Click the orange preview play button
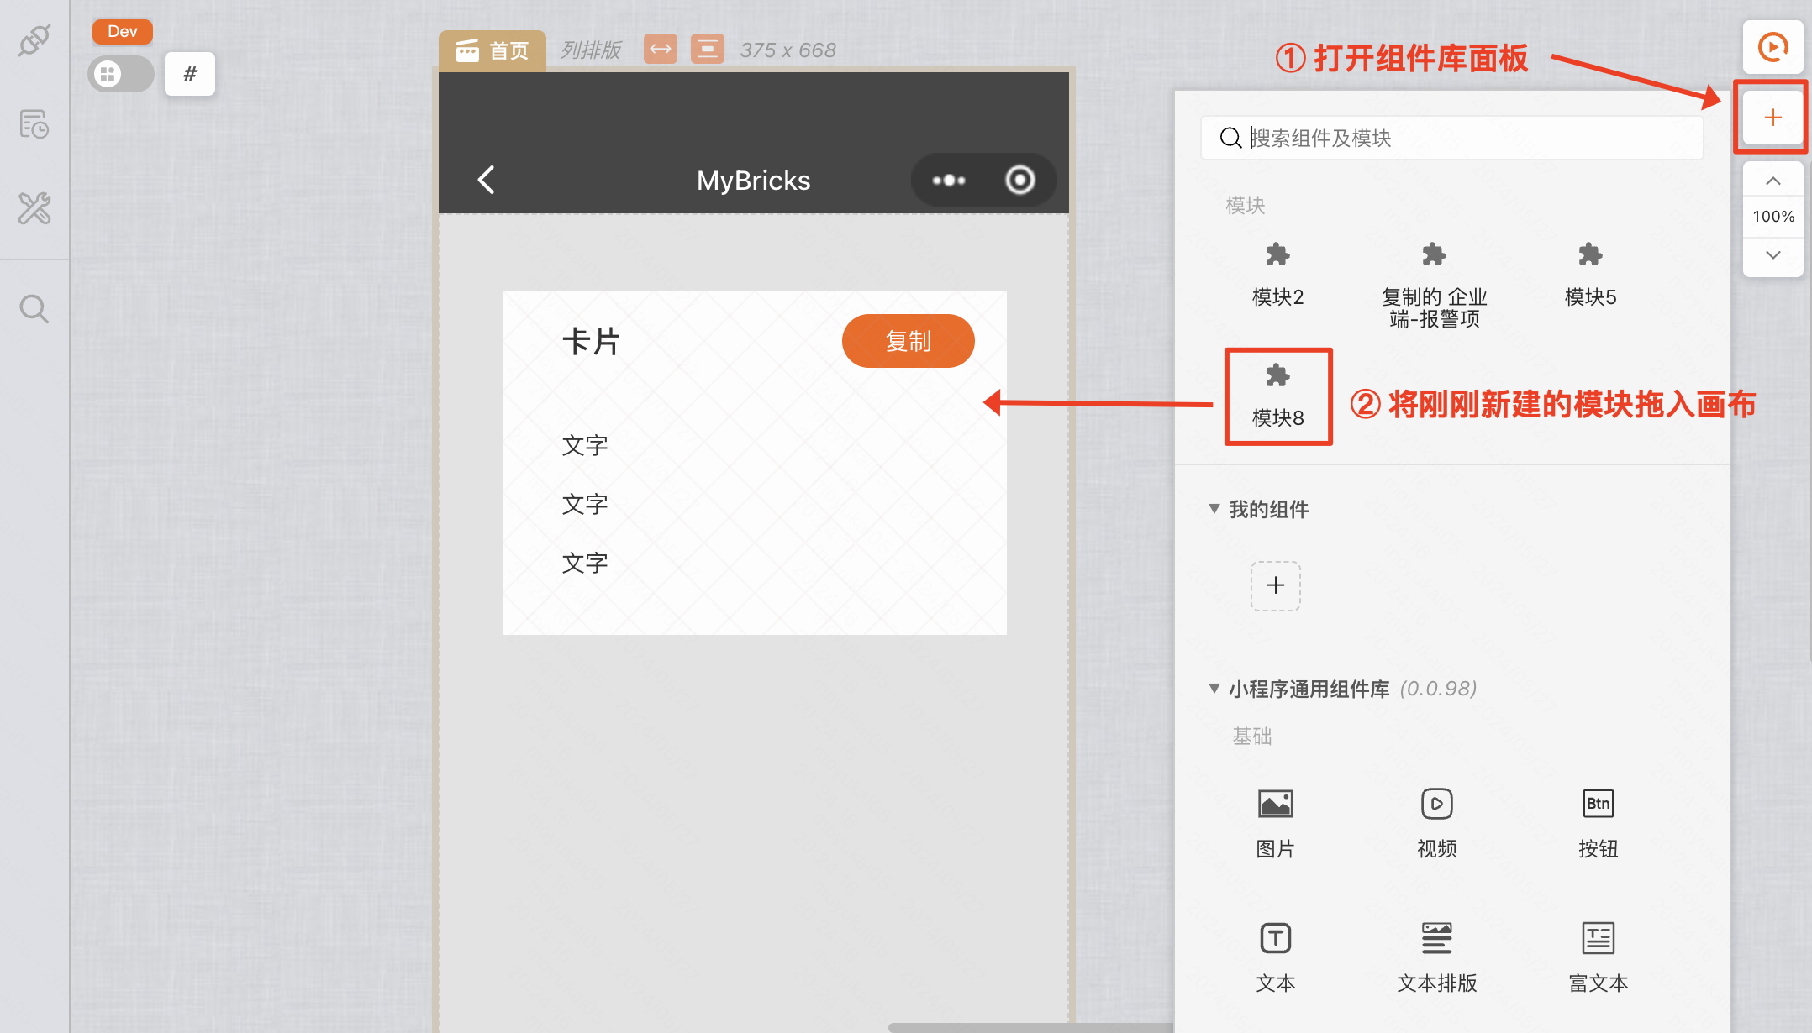 coord(1773,47)
